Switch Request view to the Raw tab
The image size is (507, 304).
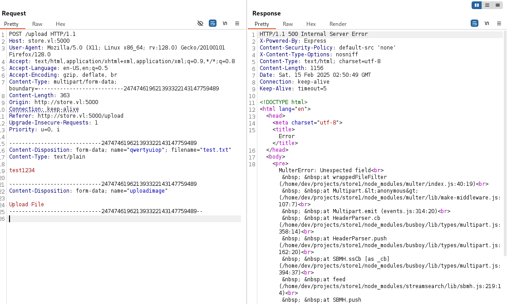(x=37, y=24)
